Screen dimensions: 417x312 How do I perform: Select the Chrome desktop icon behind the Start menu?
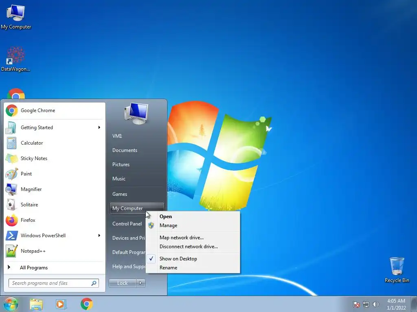pos(16,94)
